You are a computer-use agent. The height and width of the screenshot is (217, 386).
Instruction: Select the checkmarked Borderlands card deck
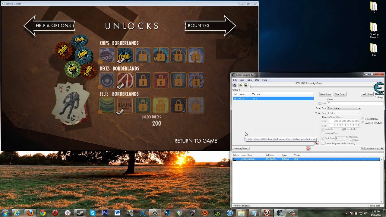click(x=125, y=80)
